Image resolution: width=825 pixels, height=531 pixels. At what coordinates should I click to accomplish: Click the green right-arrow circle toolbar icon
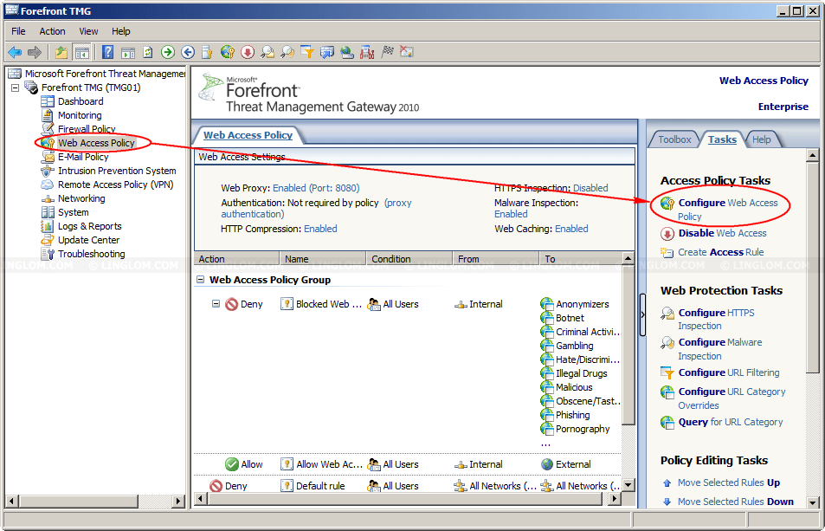point(168,52)
